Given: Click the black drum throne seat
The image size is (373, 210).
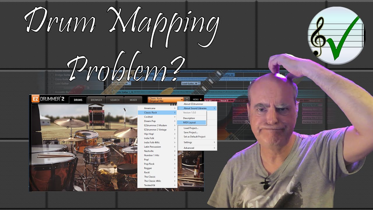Looking at the screenshot, I should [127, 169].
